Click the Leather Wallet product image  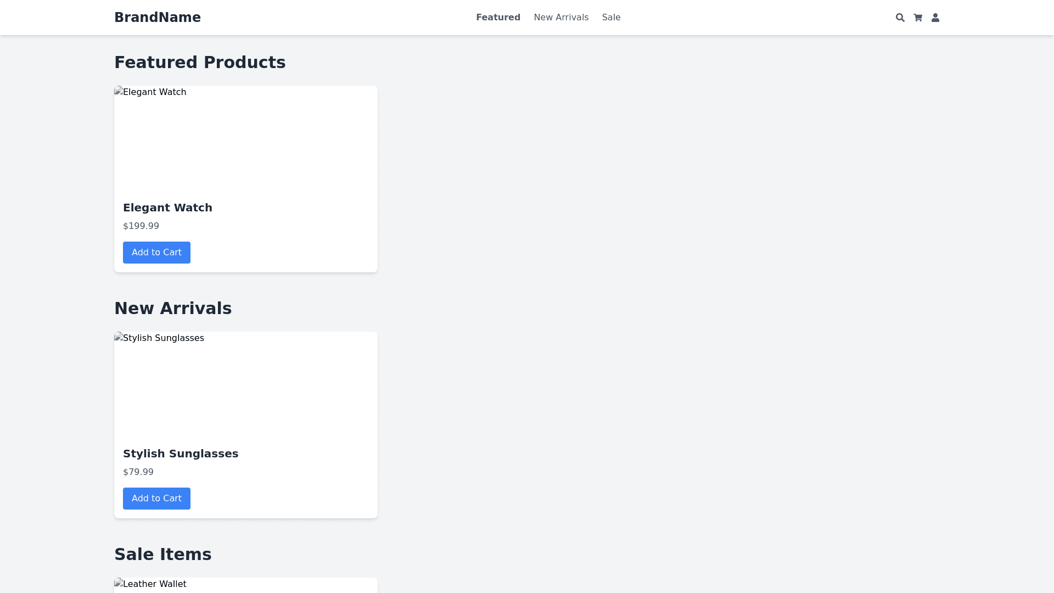(x=245, y=585)
